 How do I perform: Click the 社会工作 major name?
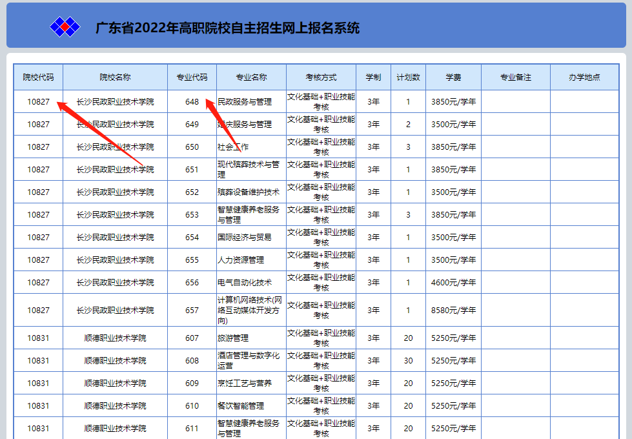coord(233,147)
